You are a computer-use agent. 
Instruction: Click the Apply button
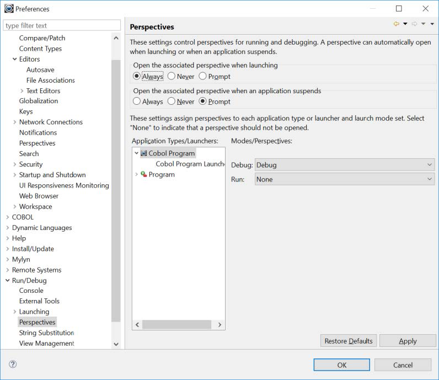pos(408,341)
